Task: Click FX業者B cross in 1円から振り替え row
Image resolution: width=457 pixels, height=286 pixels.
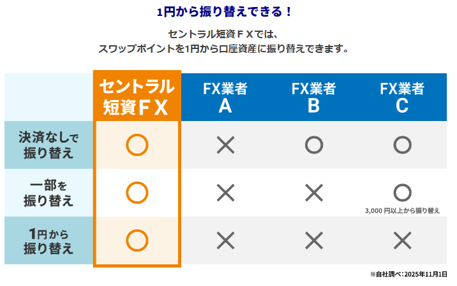Action: tap(313, 240)
